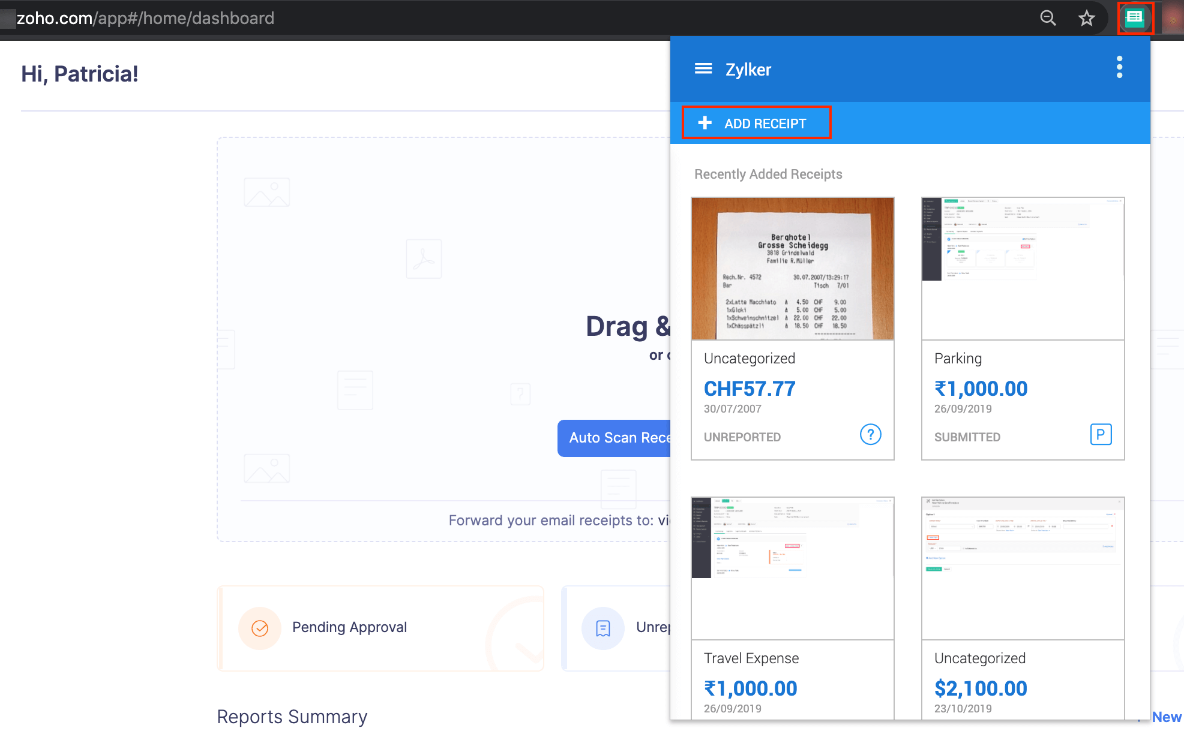The height and width of the screenshot is (734, 1184).
Task: Click the question mark icon on the CHF57.77 receipt
Action: coord(870,434)
